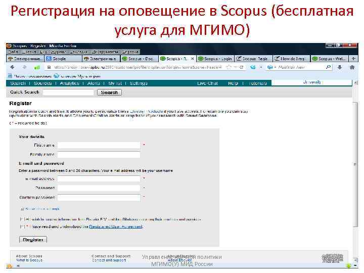Go back with the browser back arrow

pyautogui.click(x=12, y=67)
